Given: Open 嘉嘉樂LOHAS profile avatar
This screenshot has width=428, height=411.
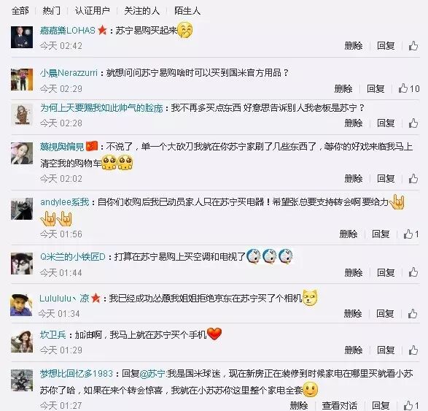Looking at the screenshot, I should (22, 37).
